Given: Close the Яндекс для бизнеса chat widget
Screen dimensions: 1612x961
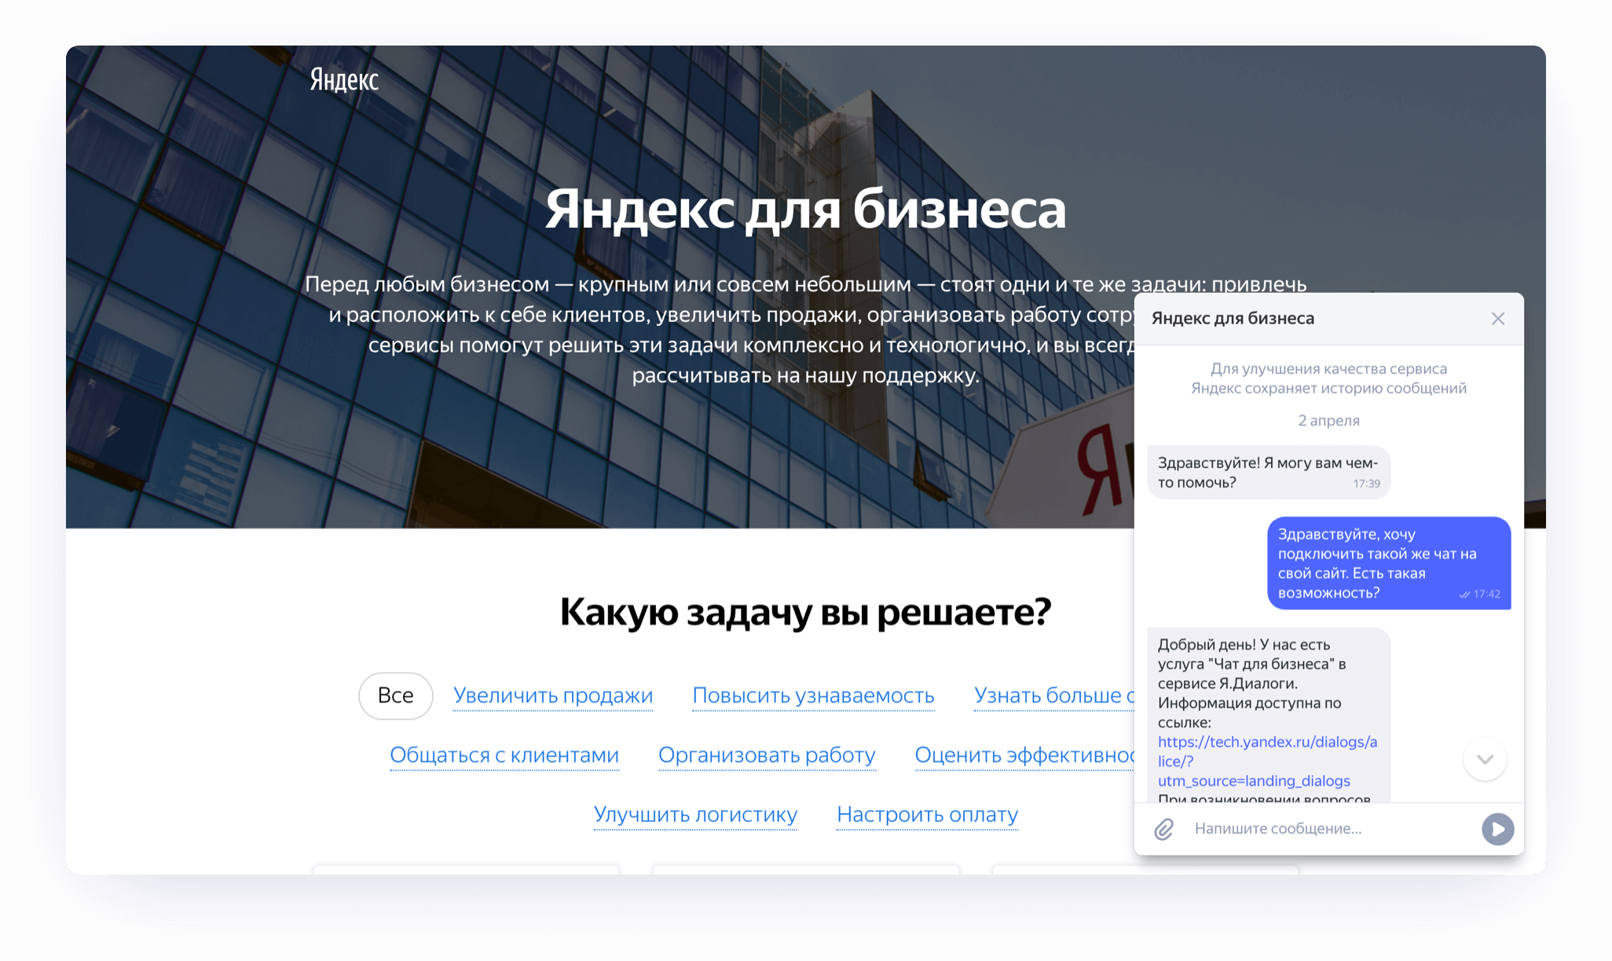Looking at the screenshot, I should (x=1497, y=318).
